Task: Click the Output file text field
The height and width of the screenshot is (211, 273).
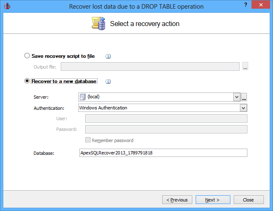Action: (150, 66)
